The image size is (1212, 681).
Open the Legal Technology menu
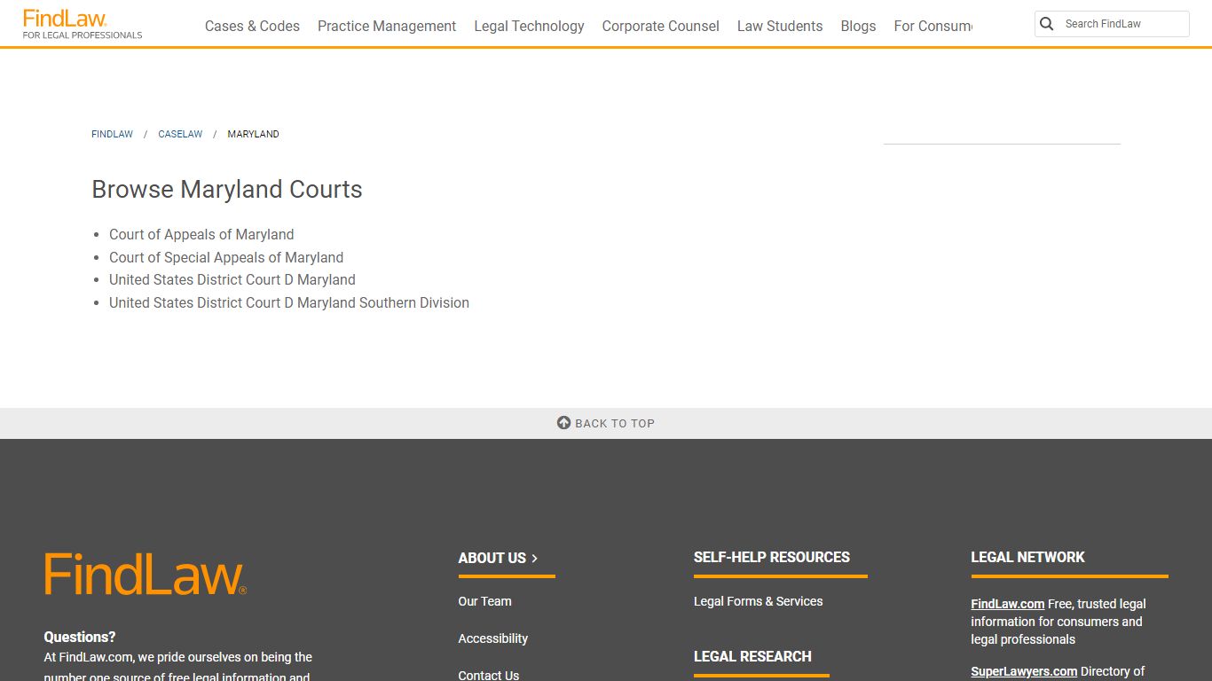pyautogui.click(x=529, y=26)
